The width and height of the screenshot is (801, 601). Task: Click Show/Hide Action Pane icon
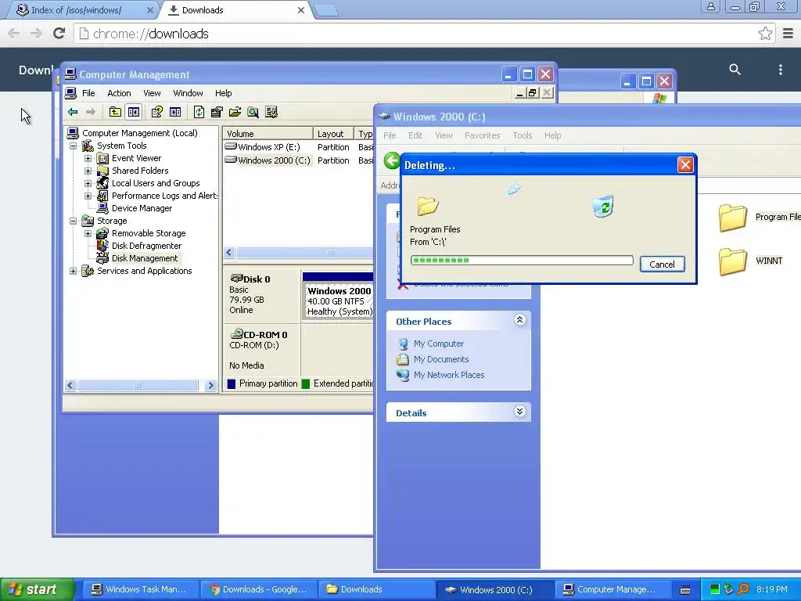[x=175, y=112]
